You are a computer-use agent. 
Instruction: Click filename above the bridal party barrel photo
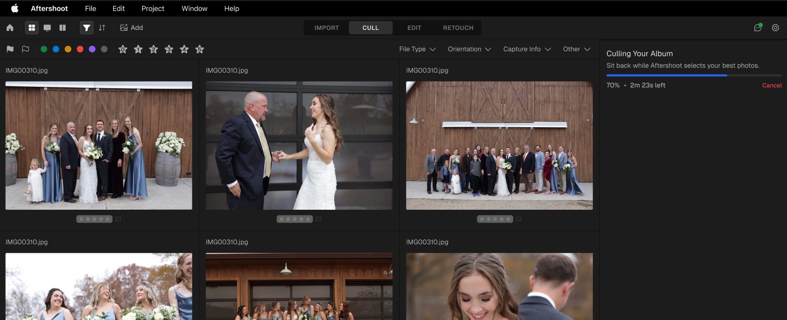point(27,70)
